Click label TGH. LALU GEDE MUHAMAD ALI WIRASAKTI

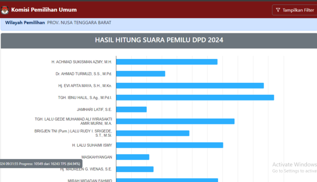[74, 121]
